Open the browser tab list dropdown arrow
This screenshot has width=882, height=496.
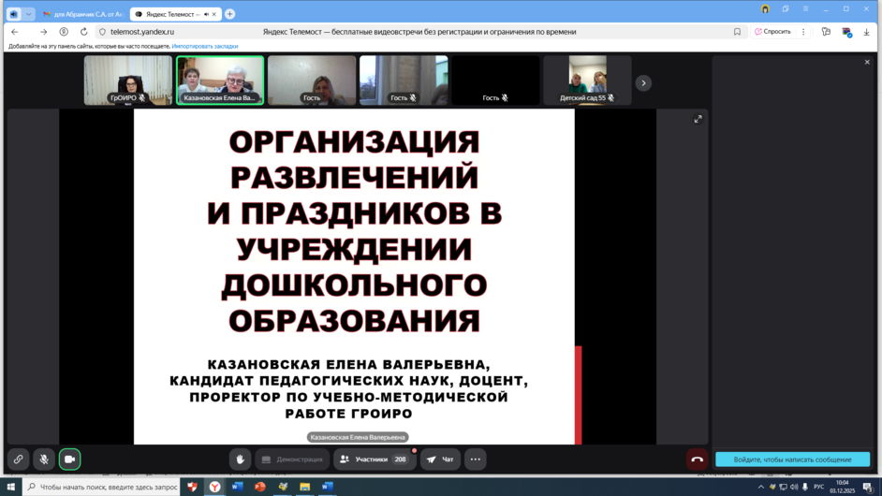[x=29, y=14]
